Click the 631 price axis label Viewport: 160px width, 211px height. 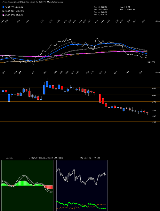pyautogui.click(x=154, y=89)
